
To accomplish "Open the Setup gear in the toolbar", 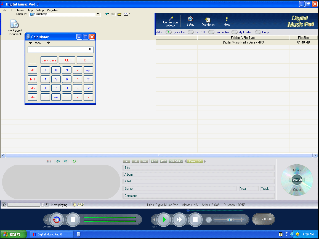I will 190,21.
